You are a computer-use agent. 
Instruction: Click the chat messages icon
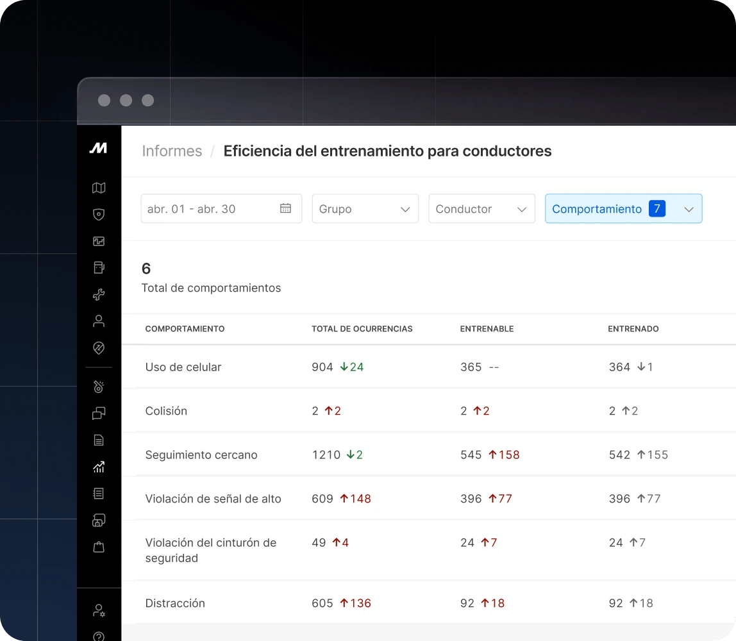pos(98,413)
